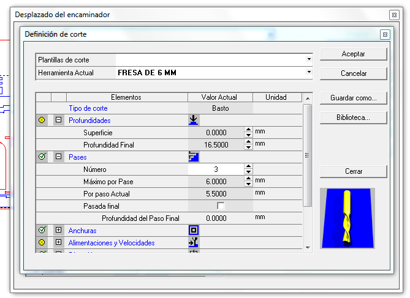Toggle yellow status marker for Profundidades
The height and width of the screenshot is (298, 410).
(x=42, y=120)
